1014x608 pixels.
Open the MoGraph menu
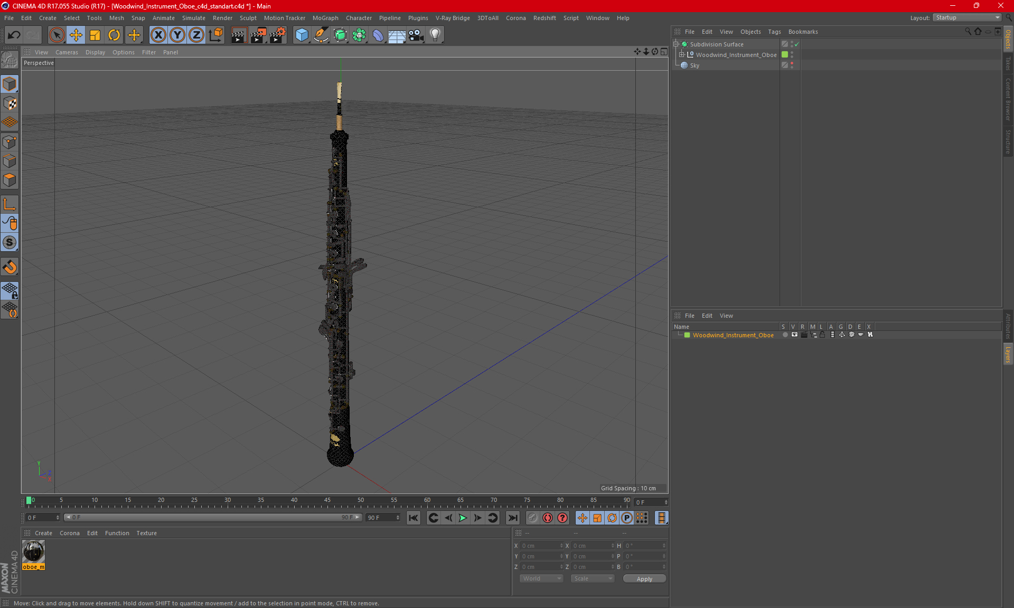(x=325, y=18)
